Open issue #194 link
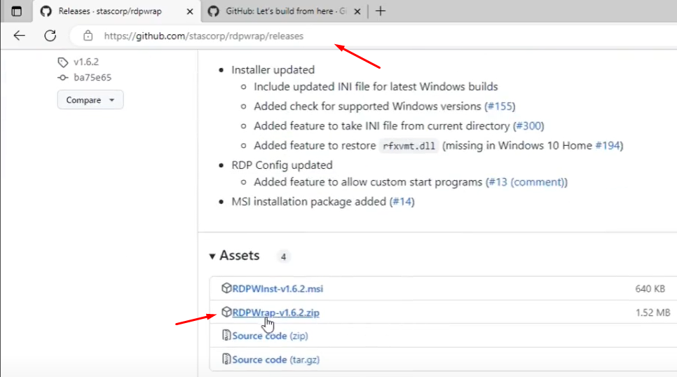677x377 pixels. point(608,146)
